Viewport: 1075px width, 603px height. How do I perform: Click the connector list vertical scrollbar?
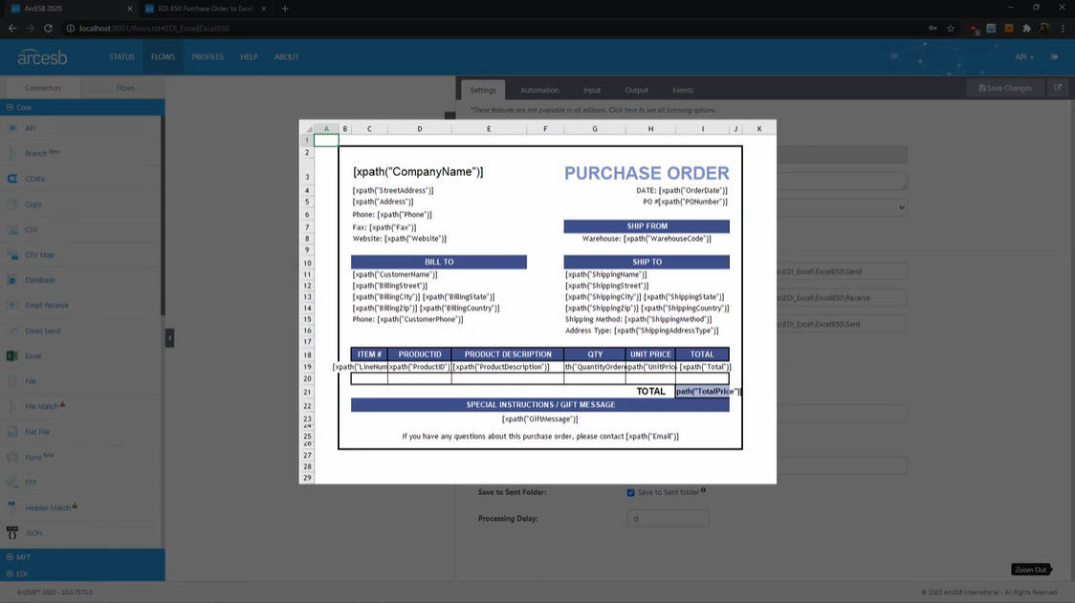(163, 216)
